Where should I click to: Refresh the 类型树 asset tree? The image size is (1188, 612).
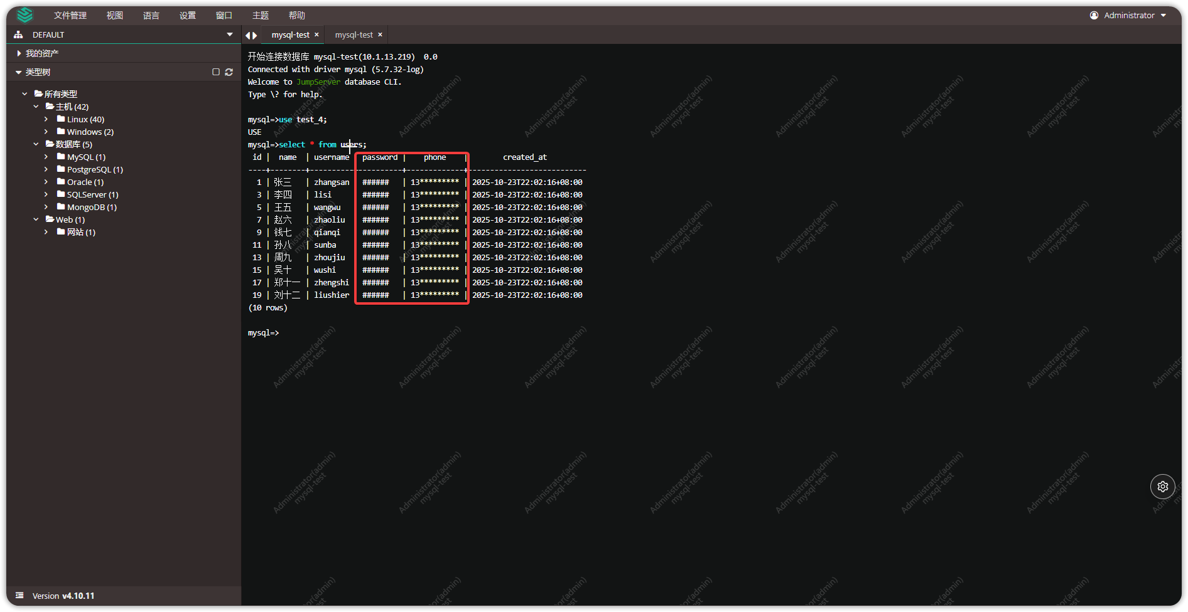click(229, 72)
